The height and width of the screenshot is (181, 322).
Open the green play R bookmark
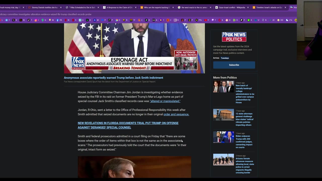(x=235, y=20)
